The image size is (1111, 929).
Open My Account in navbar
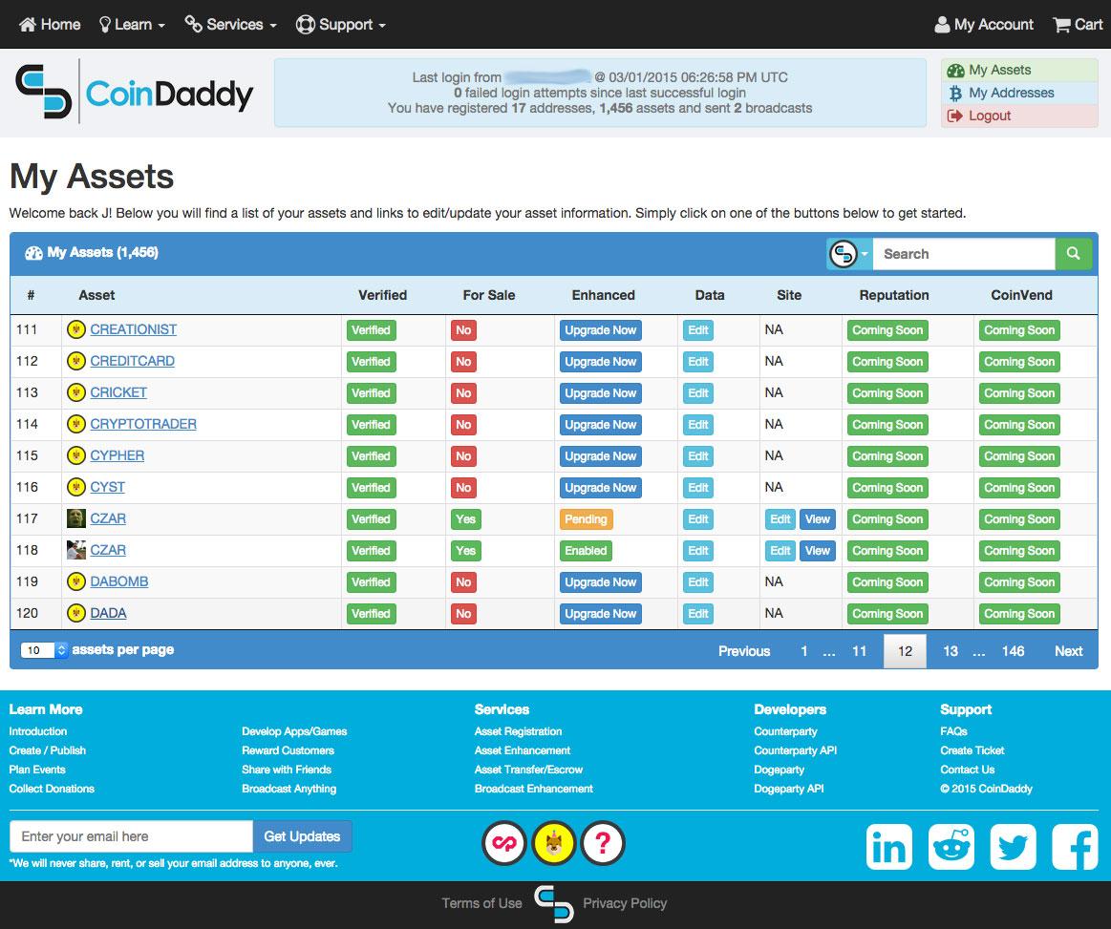983,25
